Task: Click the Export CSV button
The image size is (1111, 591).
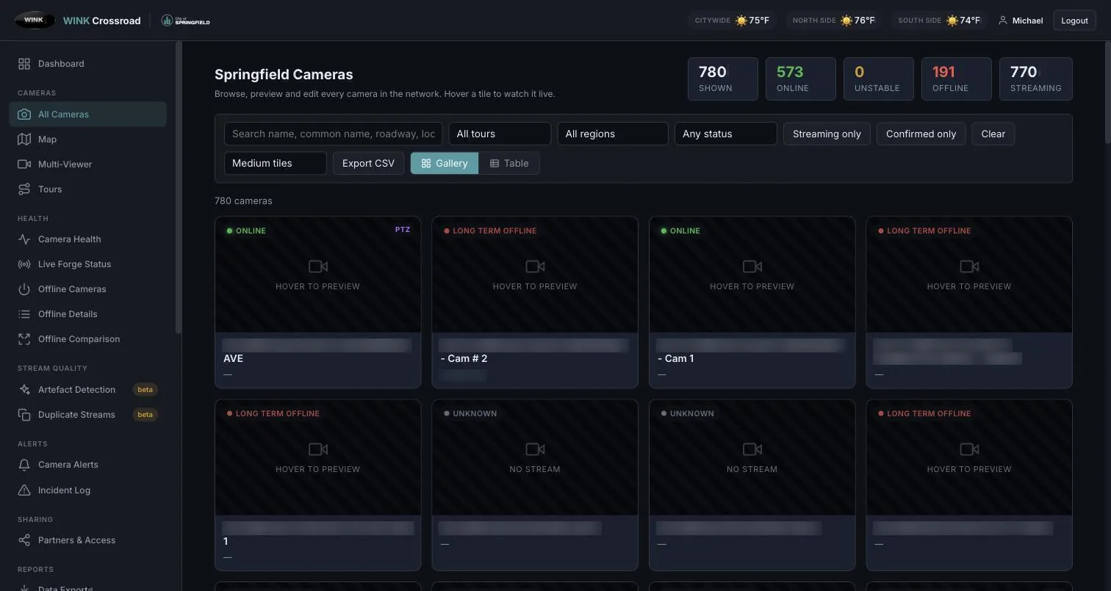Action: 368,163
